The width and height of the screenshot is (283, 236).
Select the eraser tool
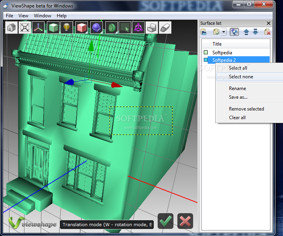165,28
